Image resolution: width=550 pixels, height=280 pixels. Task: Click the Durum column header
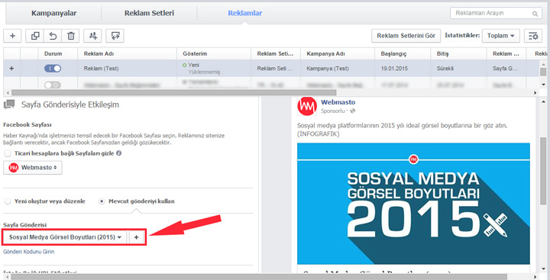(x=57, y=54)
